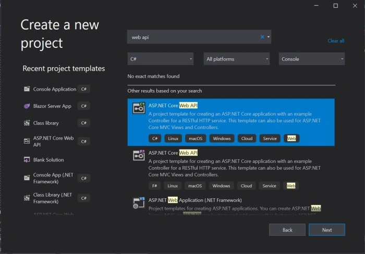The width and height of the screenshot is (365, 254).
Task: Click the C# ASP.NET Core Web API result icon
Action: (x=139, y=108)
